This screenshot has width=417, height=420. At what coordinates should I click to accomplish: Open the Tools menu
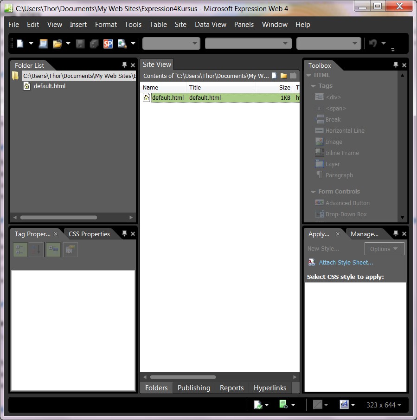133,25
